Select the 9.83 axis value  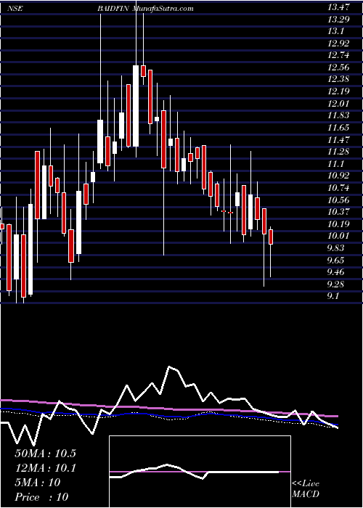pyautogui.click(x=337, y=248)
